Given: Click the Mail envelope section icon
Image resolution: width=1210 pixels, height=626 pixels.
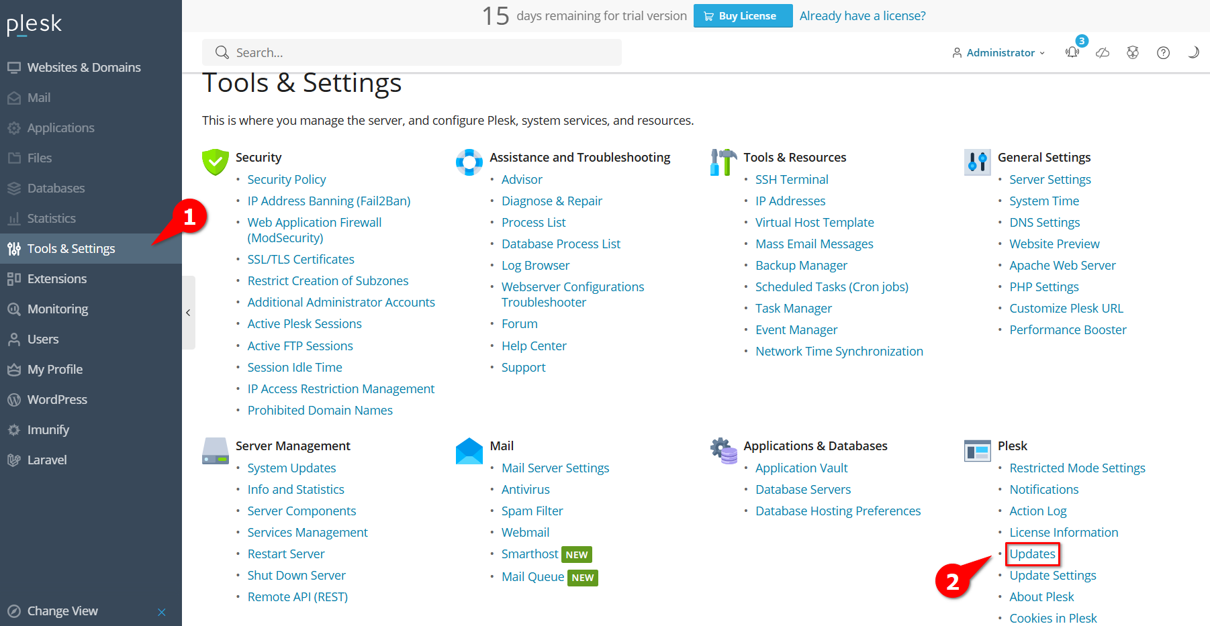Looking at the screenshot, I should tap(469, 450).
